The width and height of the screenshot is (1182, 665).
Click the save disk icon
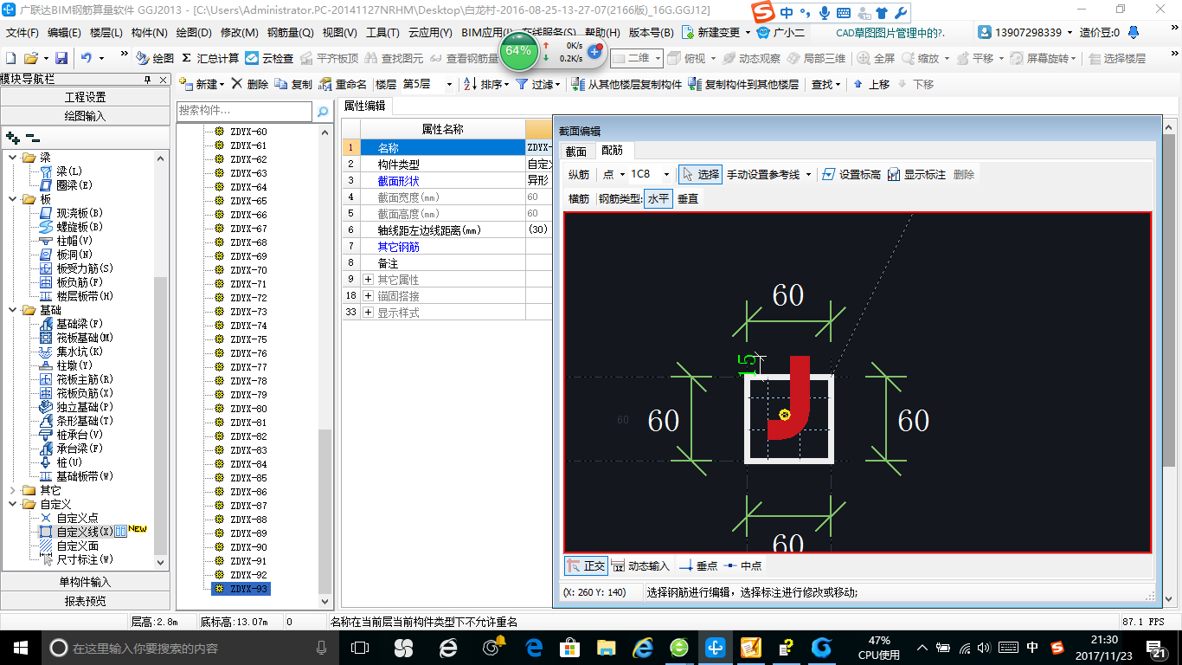click(x=61, y=58)
